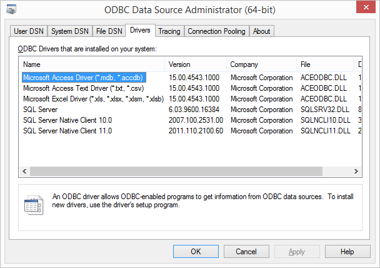
Task: Click the SQLSRV32.DLL file cell
Action: tap(325, 110)
